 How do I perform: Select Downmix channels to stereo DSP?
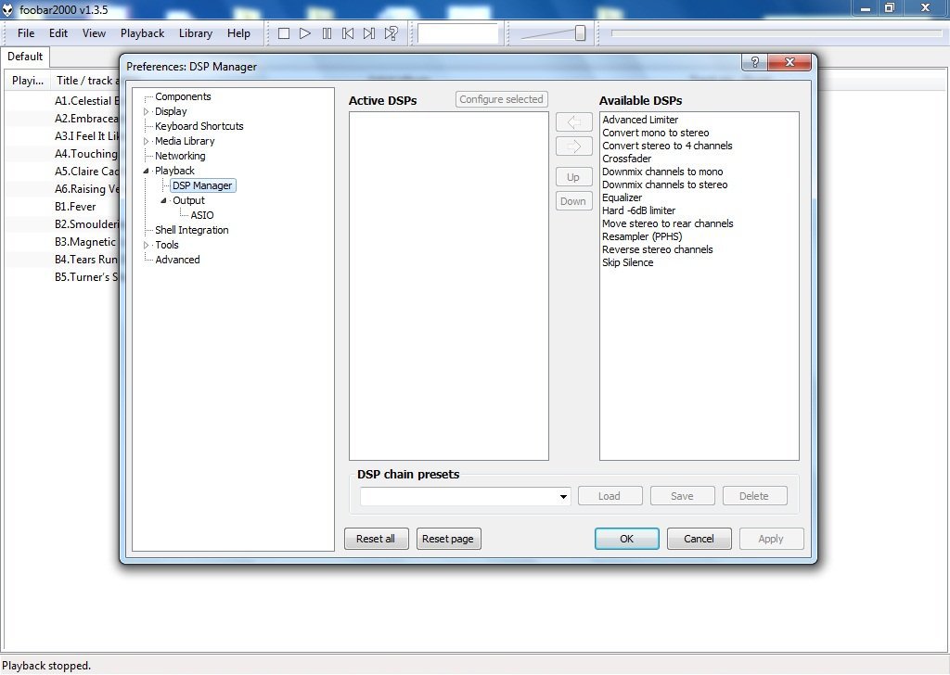(x=664, y=185)
